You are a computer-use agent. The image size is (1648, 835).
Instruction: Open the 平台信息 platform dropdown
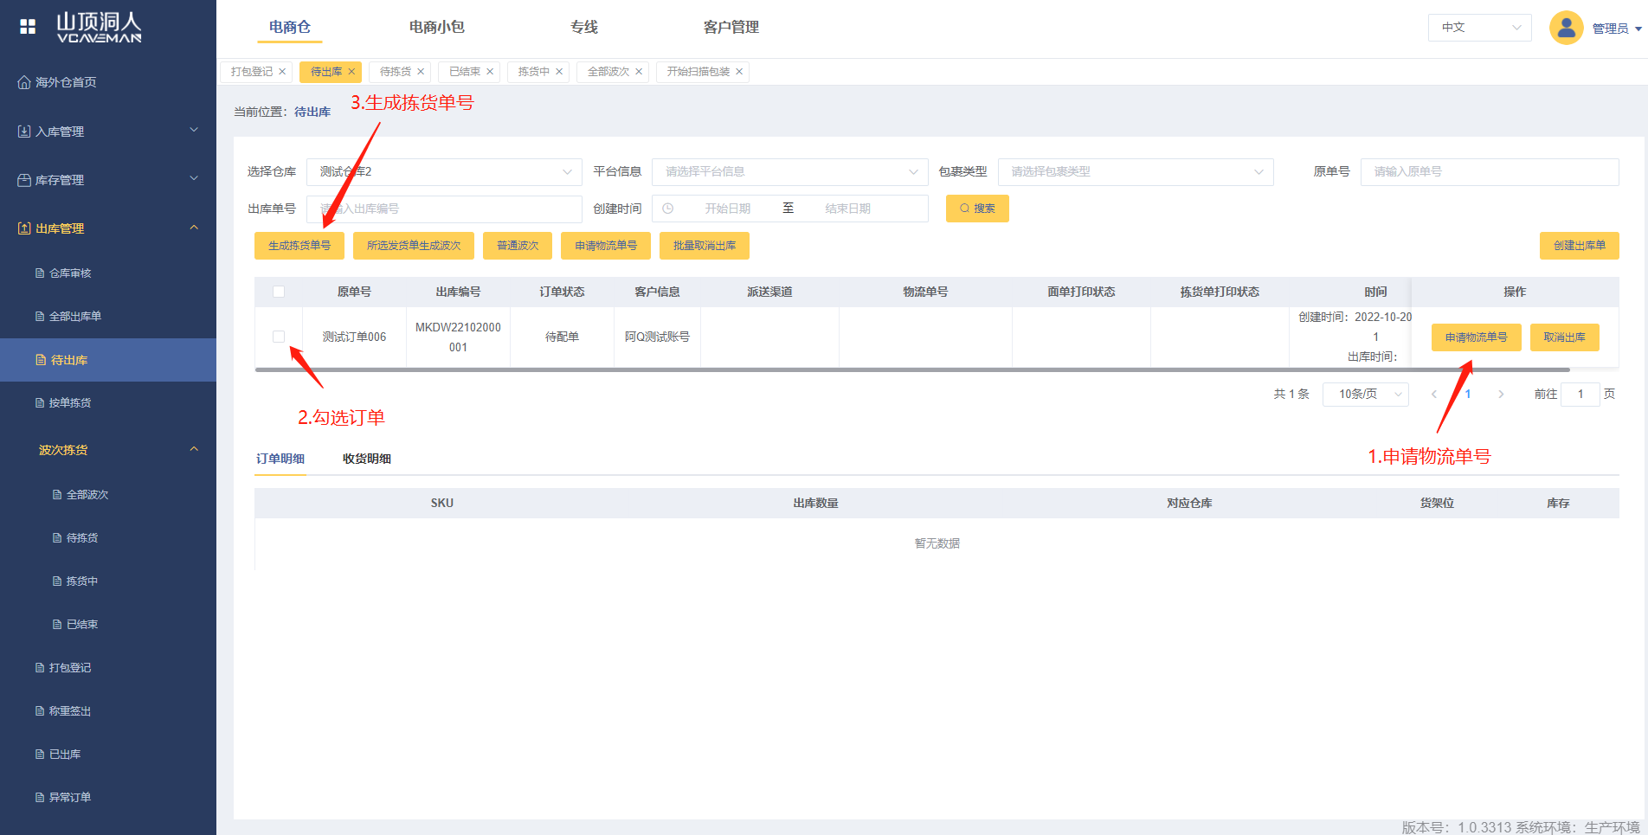(789, 172)
